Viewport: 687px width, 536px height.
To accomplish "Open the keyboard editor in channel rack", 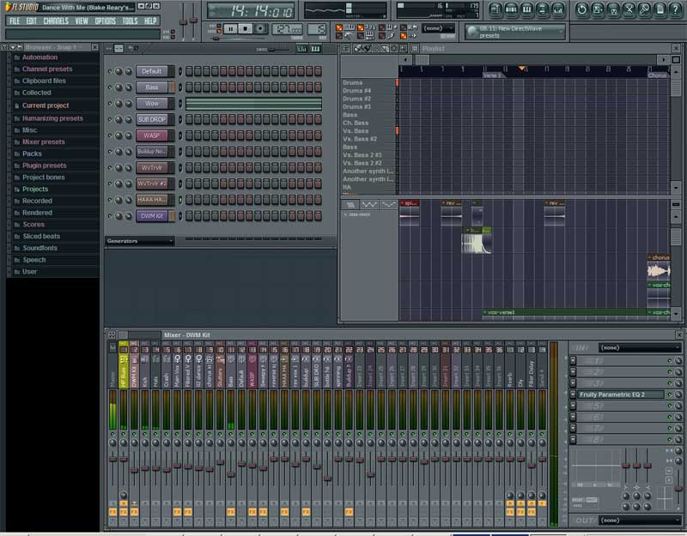I will point(315,49).
